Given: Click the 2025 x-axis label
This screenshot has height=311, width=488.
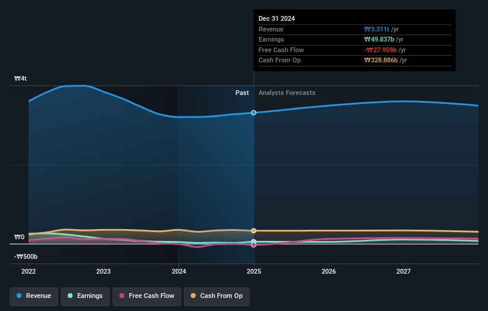Looking at the screenshot, I should (254, 271).
